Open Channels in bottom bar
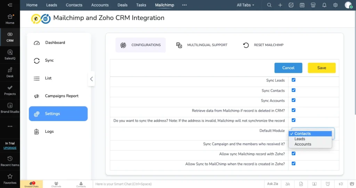 click(x=56, y=184)
